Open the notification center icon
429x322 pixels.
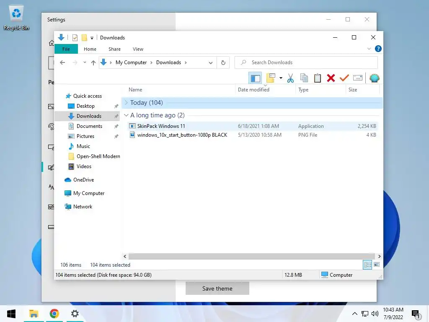pyautogui.click(x=416, y=314)
